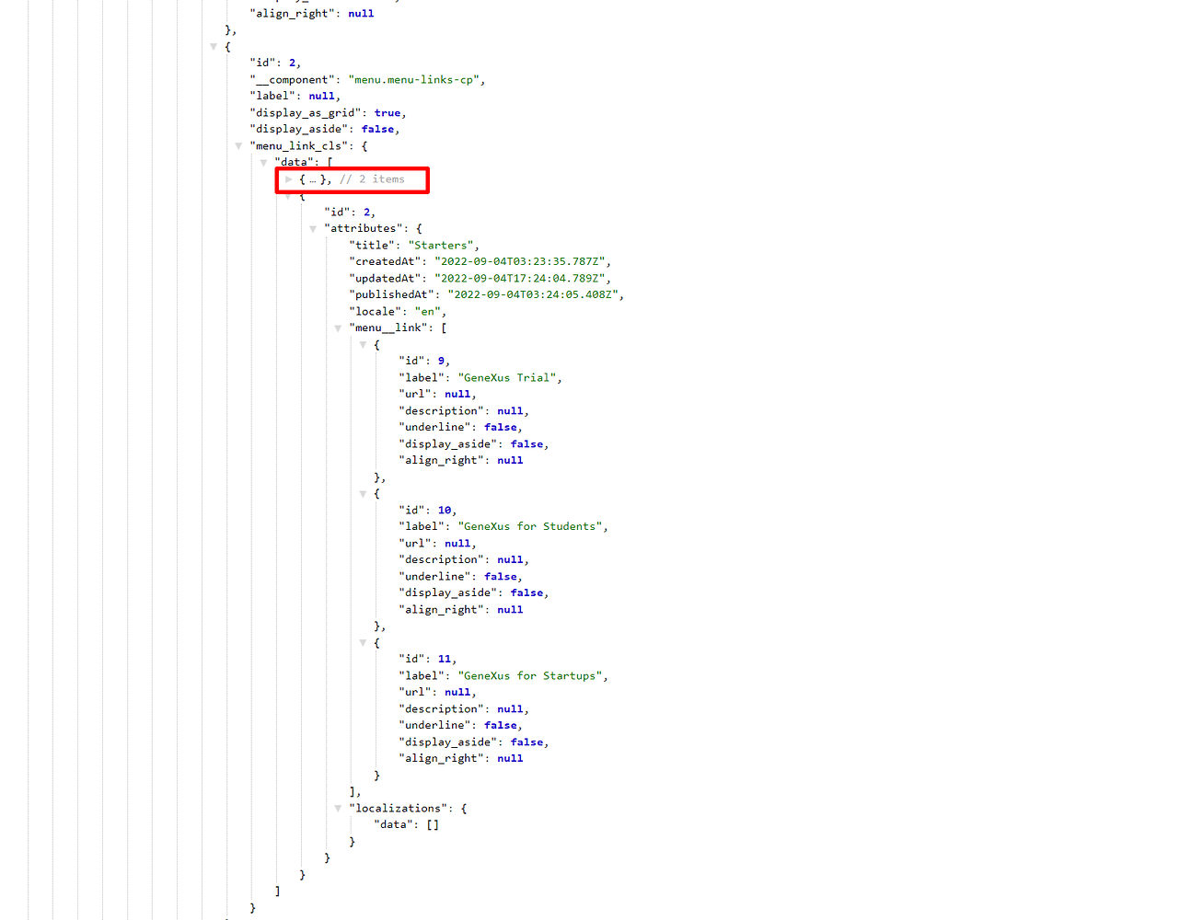Click the "id": 11 line
1180x920 pixels.
pos(427,659)
